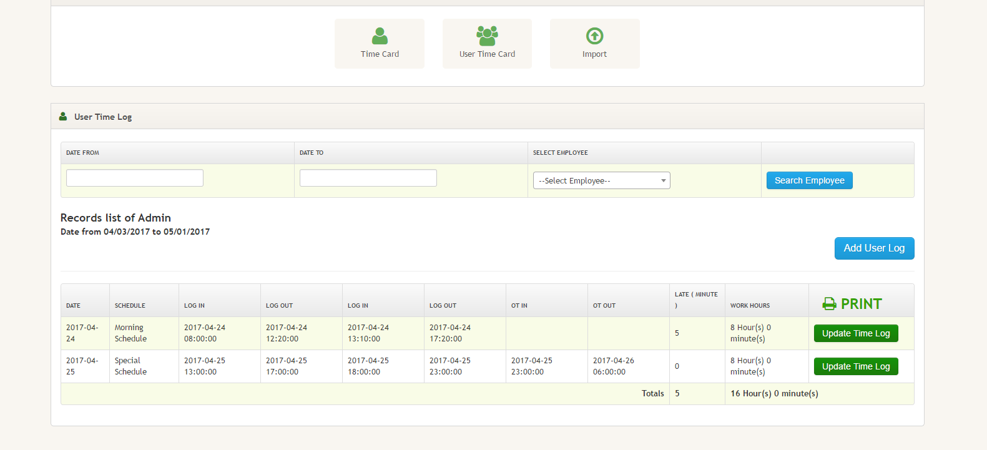Click the Date from 04/03/2017 to 05/01/2017 text

(135, 232)
